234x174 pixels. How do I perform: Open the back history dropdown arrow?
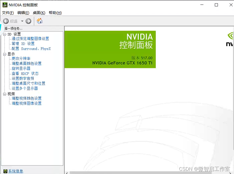22,21
